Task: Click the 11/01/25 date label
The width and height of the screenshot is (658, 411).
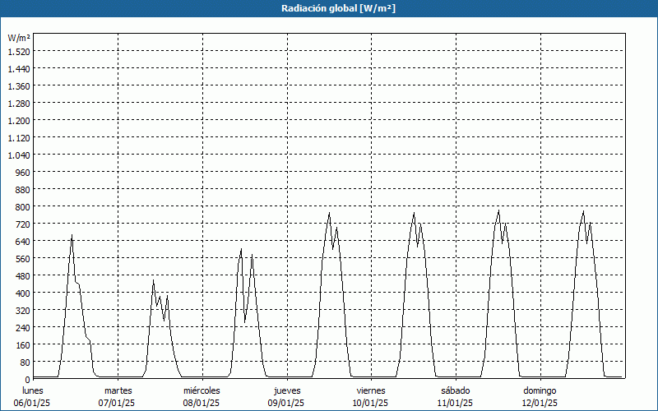Action: 455,403
